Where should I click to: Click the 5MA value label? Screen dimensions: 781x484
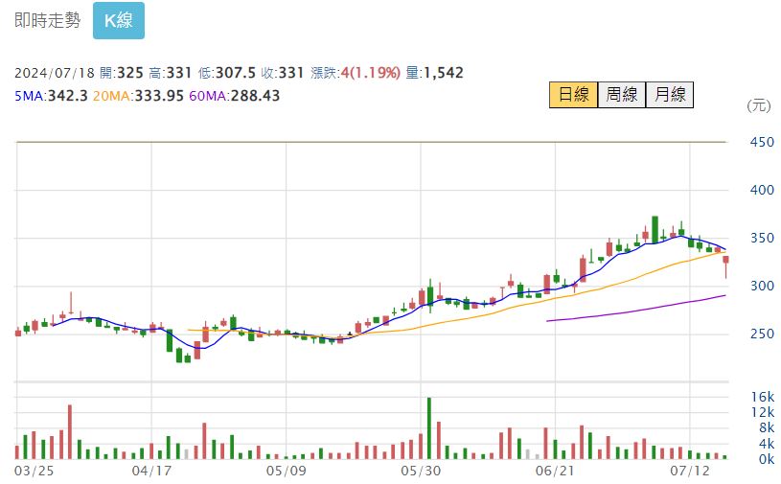(49, 95)
